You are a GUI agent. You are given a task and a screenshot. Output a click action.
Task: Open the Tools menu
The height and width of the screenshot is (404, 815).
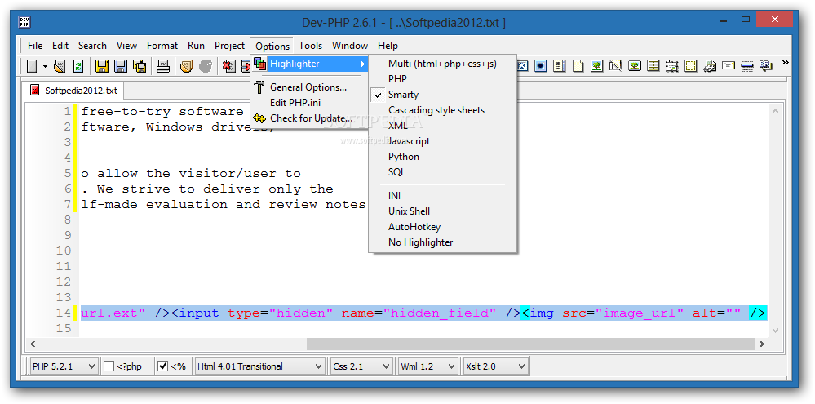tap(310, 46)
